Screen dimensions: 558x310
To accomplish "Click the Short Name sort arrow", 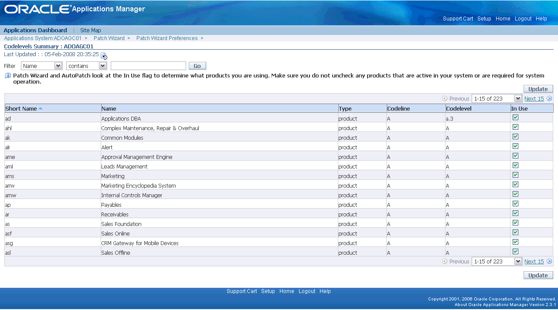I will [41, 108].
